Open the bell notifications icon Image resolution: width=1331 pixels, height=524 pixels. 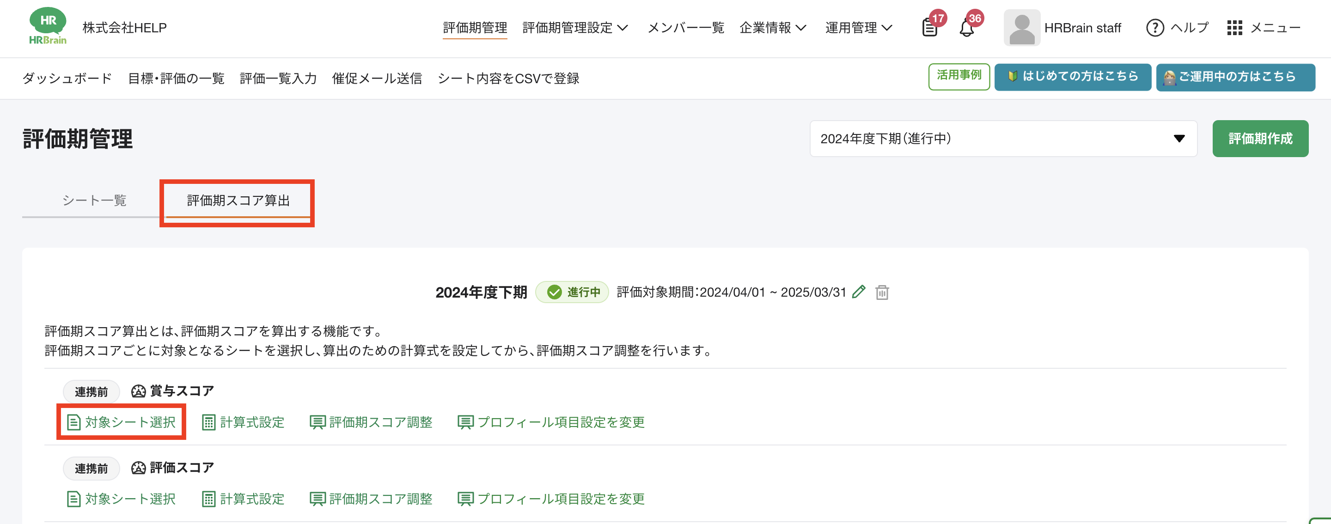966,28
